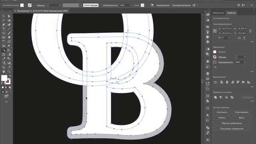256x144 pixels.
Task: Click the Трассировка изображения button
Action: (x=232, y=129)
